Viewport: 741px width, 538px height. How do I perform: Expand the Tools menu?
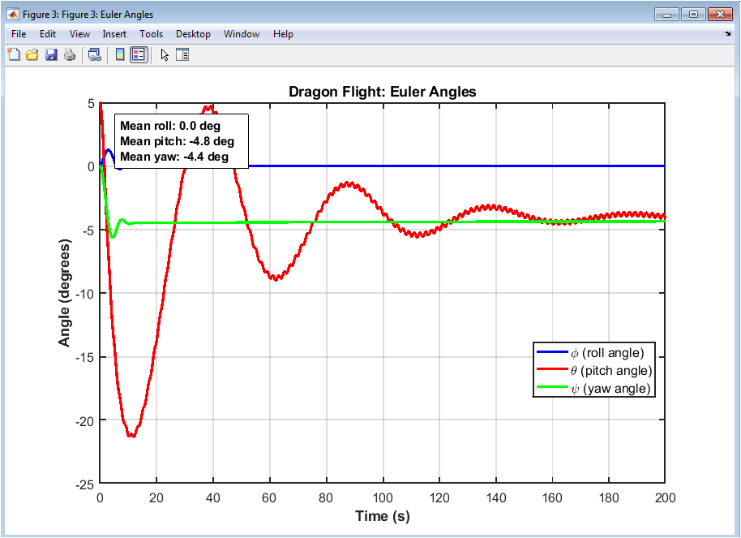coord(151,34)
